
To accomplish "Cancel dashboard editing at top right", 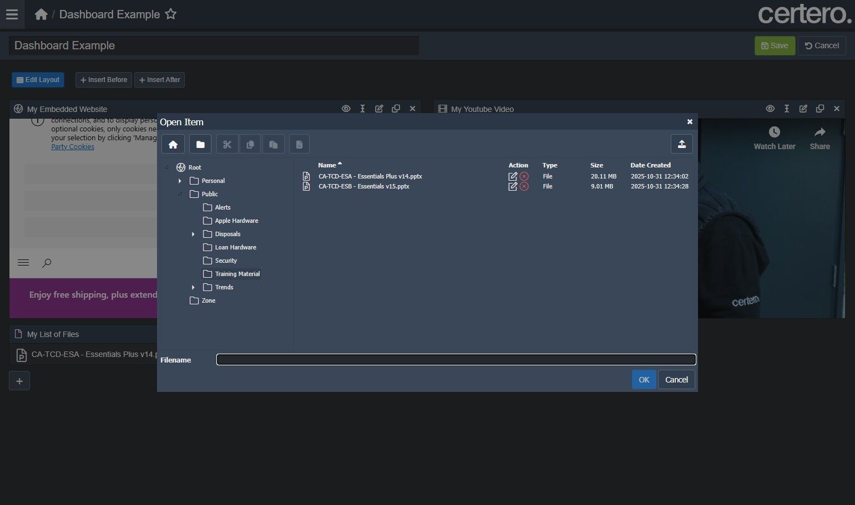I will pos(822,45).
